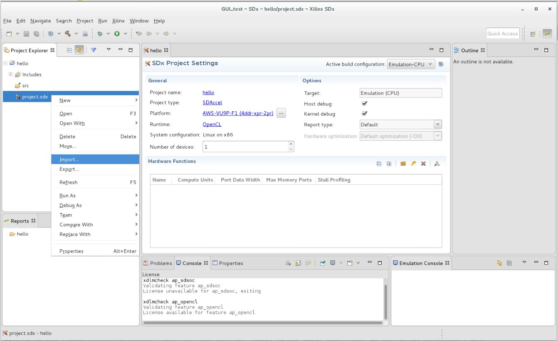Select Properties in the context menu

pos(95,251)
